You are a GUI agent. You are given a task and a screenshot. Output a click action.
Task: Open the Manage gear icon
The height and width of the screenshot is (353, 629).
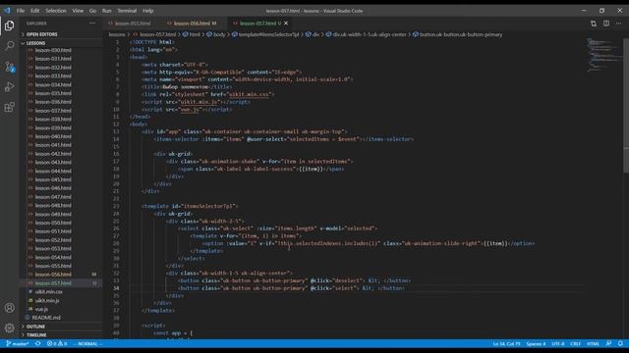9,328
